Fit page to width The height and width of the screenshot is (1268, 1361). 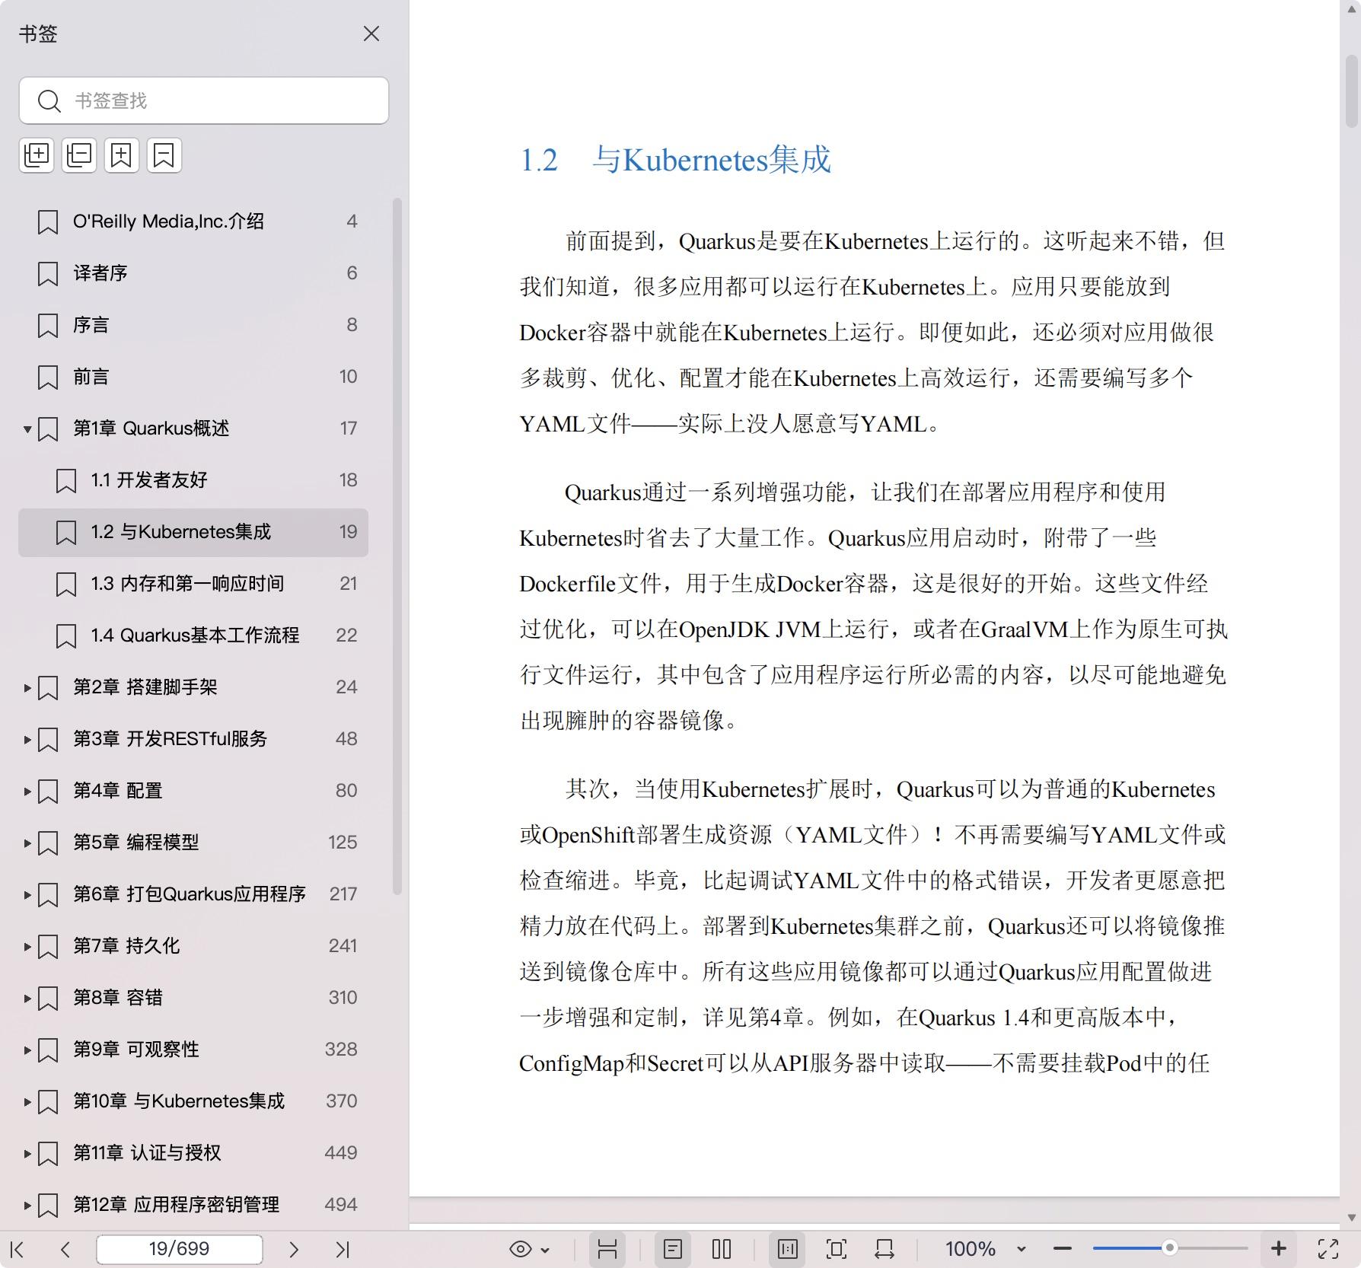click(x=884, y=1249)
